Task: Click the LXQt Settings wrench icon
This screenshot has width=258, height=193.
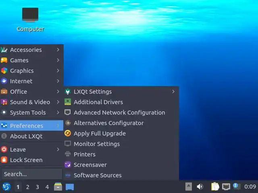Action: point(68,92)
